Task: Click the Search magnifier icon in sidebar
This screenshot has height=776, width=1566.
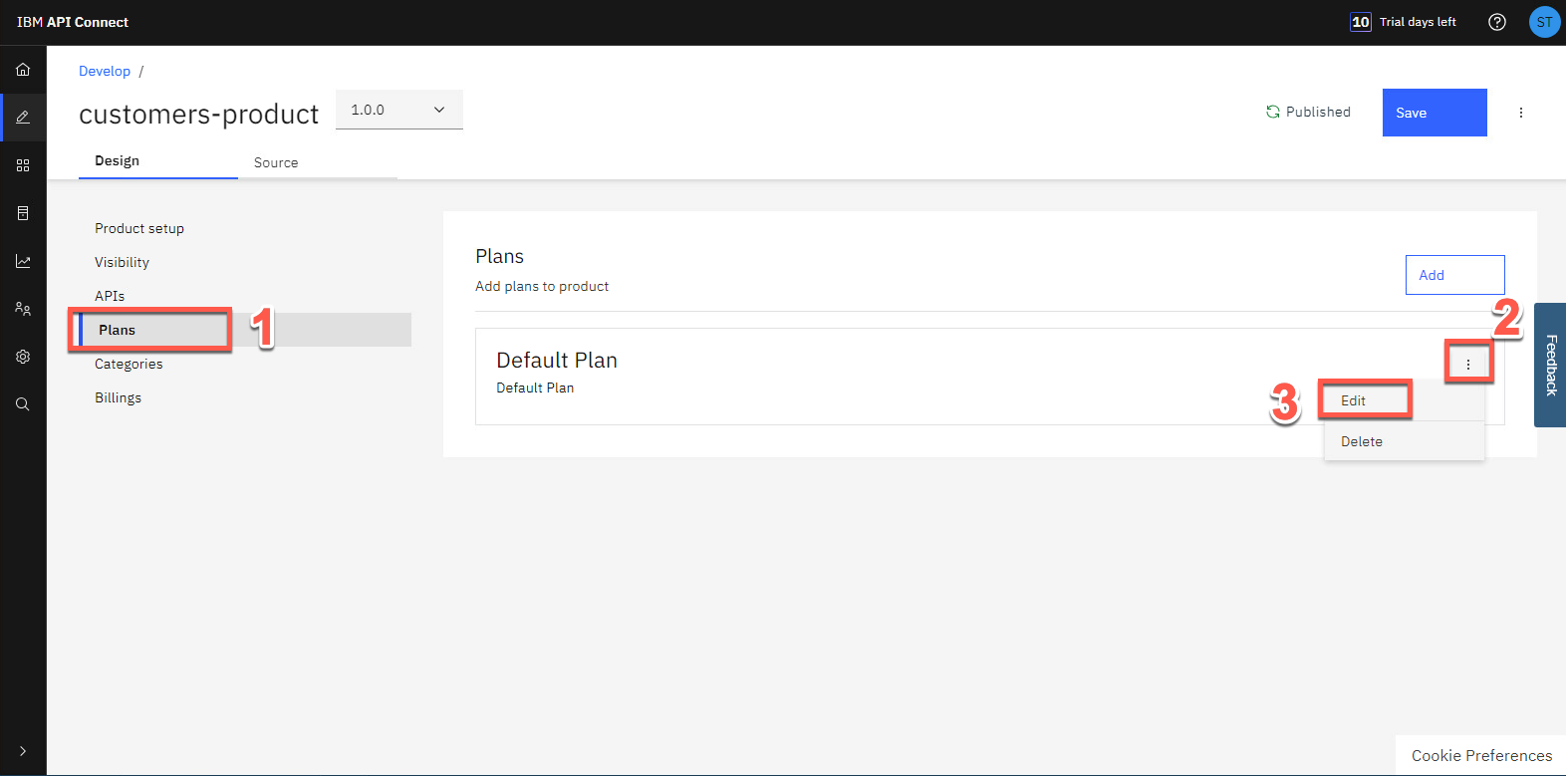Action: click(23, 404)
